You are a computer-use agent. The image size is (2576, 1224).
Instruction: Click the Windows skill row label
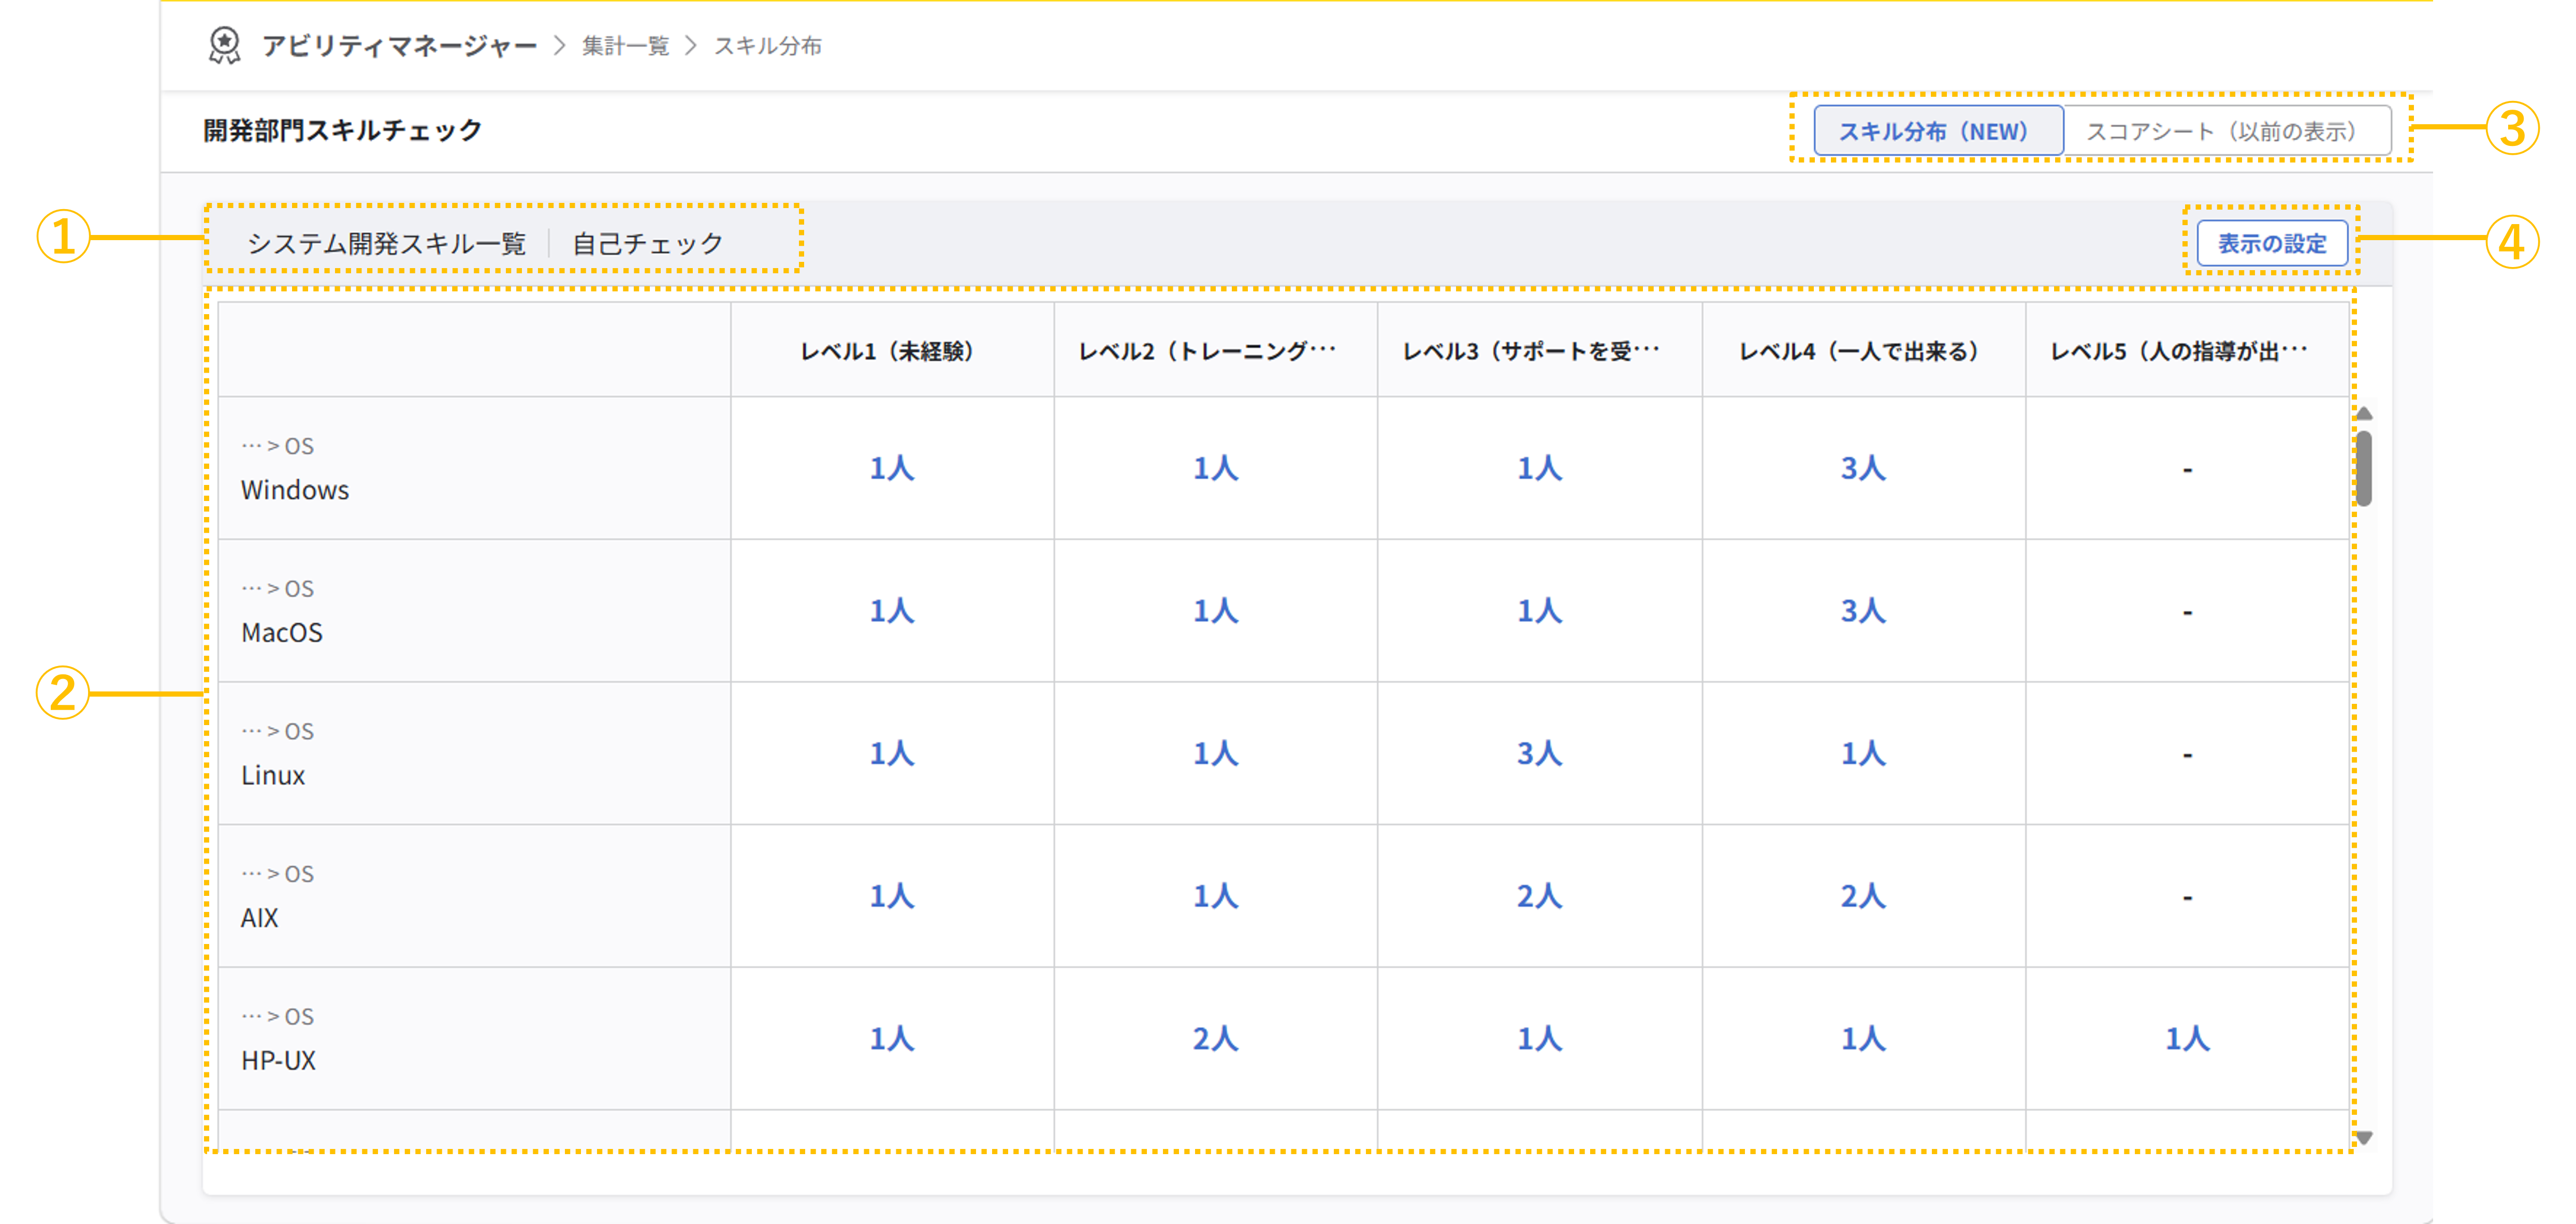pos(295,490)
